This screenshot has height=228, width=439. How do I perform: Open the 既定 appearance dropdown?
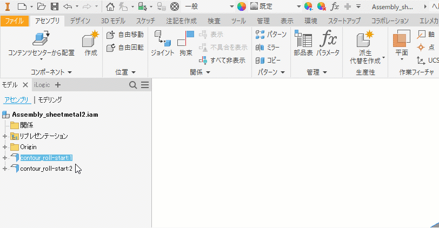pyautogui.click(x=299, y=6)
